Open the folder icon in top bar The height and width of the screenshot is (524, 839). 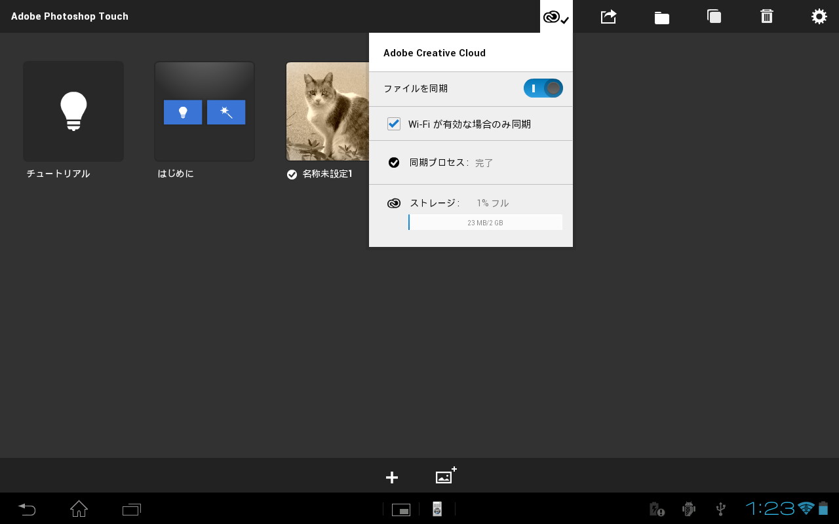click(x=662, y=17)
